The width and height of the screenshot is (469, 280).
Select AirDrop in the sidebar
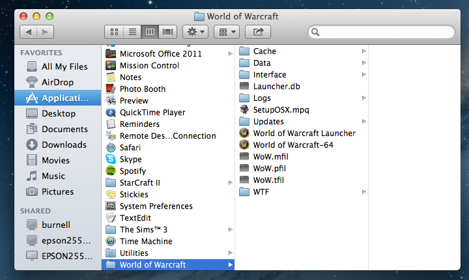click(57, 82)
